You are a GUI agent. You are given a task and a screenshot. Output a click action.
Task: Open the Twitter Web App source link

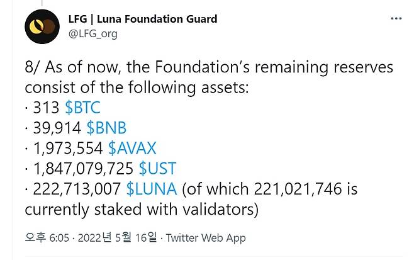click(x=206, y=238)
